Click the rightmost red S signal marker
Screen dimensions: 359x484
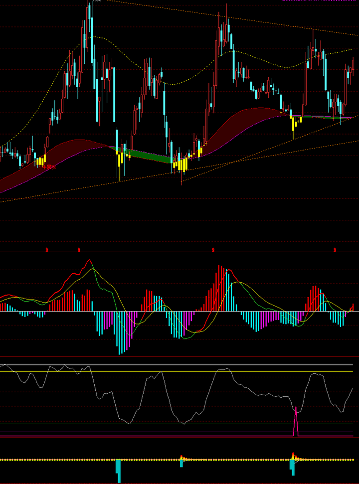[335, 249]
